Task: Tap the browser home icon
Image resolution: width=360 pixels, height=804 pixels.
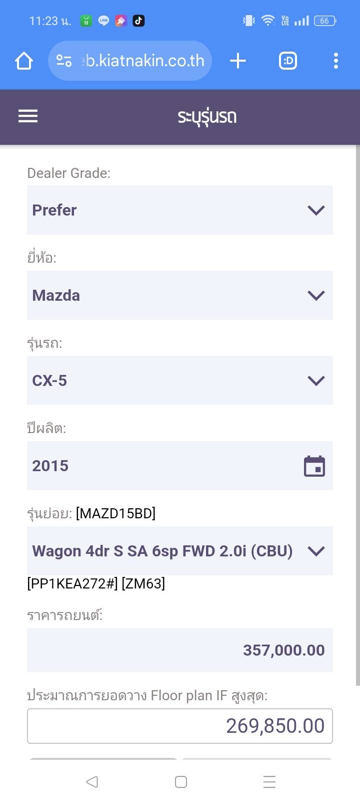Action: pos(24,61)
